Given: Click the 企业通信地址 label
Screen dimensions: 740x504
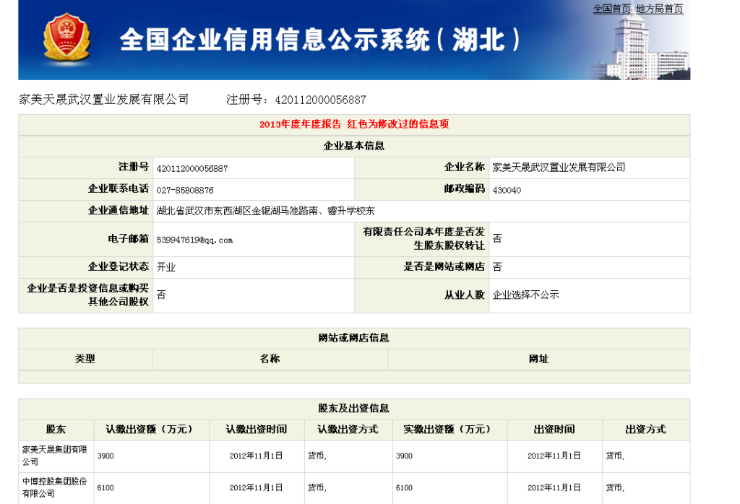Looking at the screenshot, I should click(118, 211).
